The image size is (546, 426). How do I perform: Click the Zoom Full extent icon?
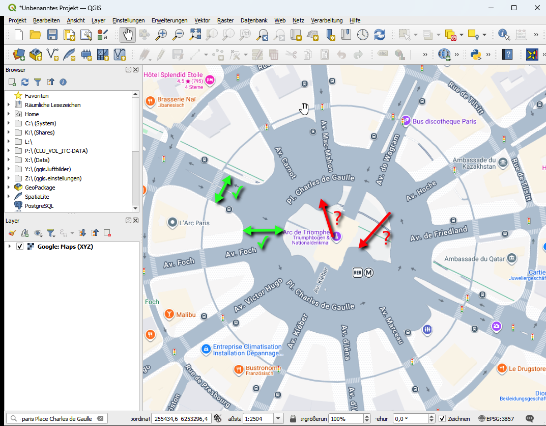click(195, 35)
